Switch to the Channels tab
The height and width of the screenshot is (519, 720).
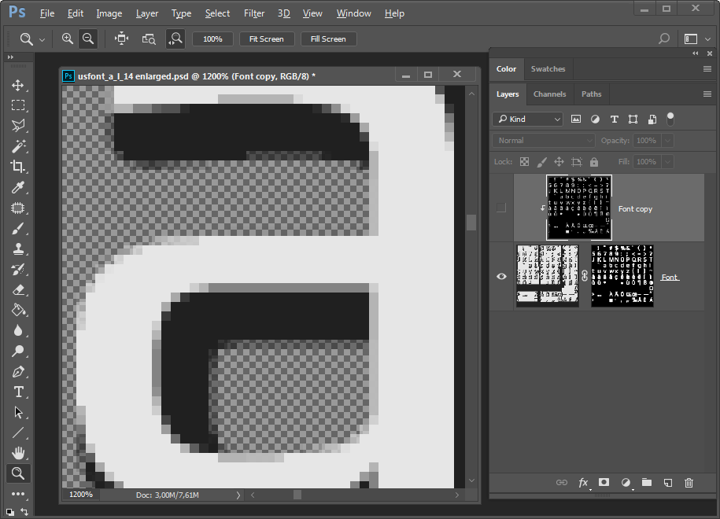(550, 94)
